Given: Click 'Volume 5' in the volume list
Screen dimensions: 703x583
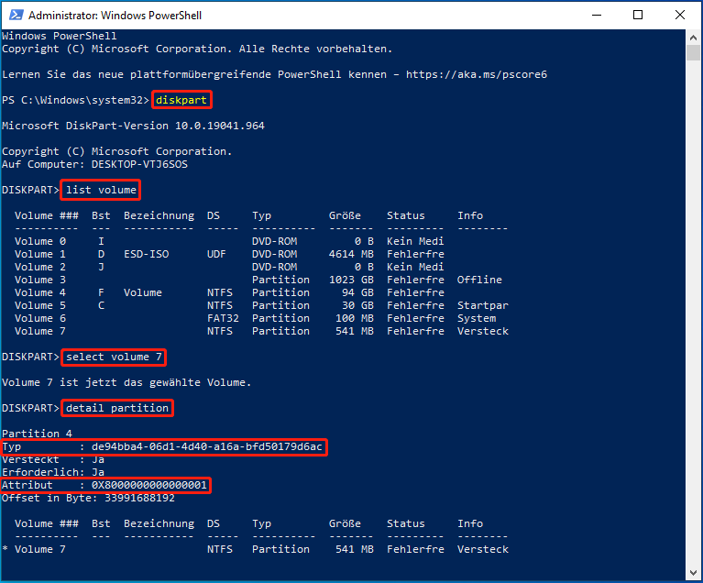Looking at the screenshot, I should tap(40, 305).
